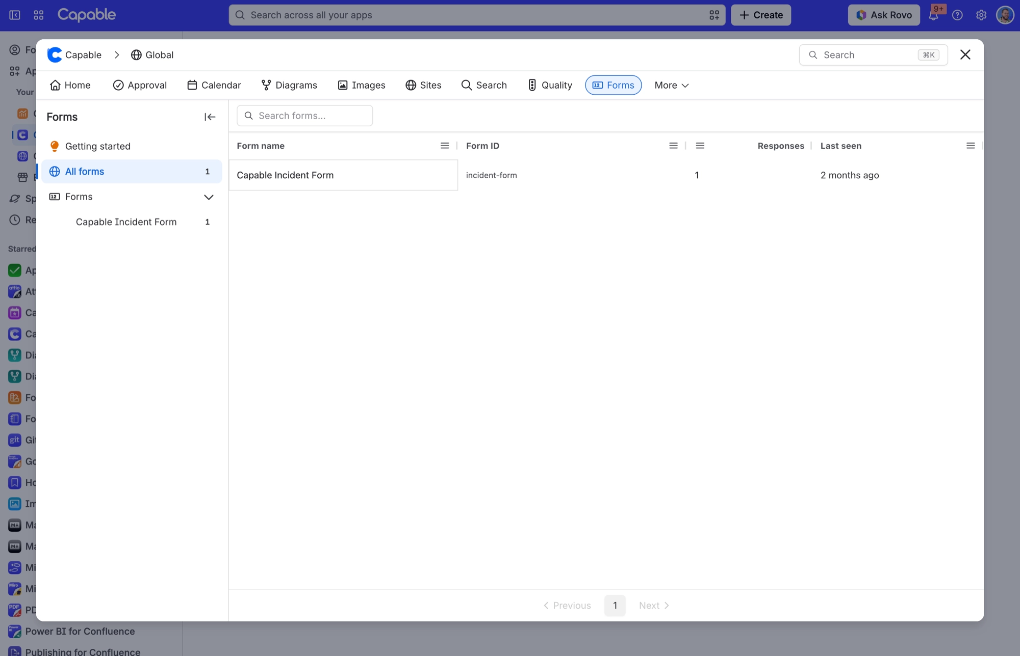Open notifications bell
The height and width of the screenshot is (656, 1020).
pos(933,15)
